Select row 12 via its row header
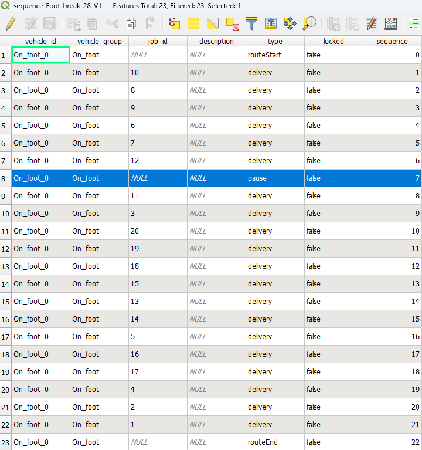The image size is (422, 450). [5, 249]
